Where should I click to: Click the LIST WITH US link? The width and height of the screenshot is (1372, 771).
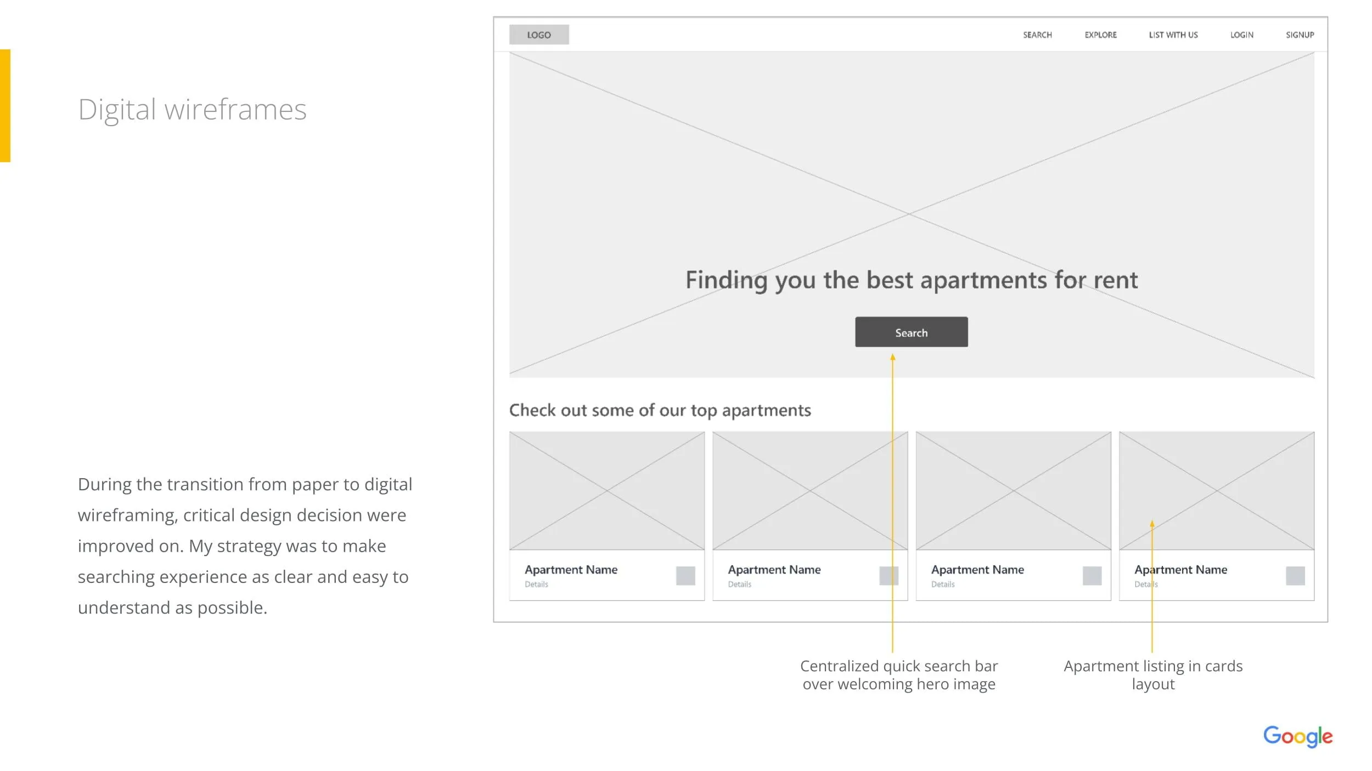point(1173,35)
